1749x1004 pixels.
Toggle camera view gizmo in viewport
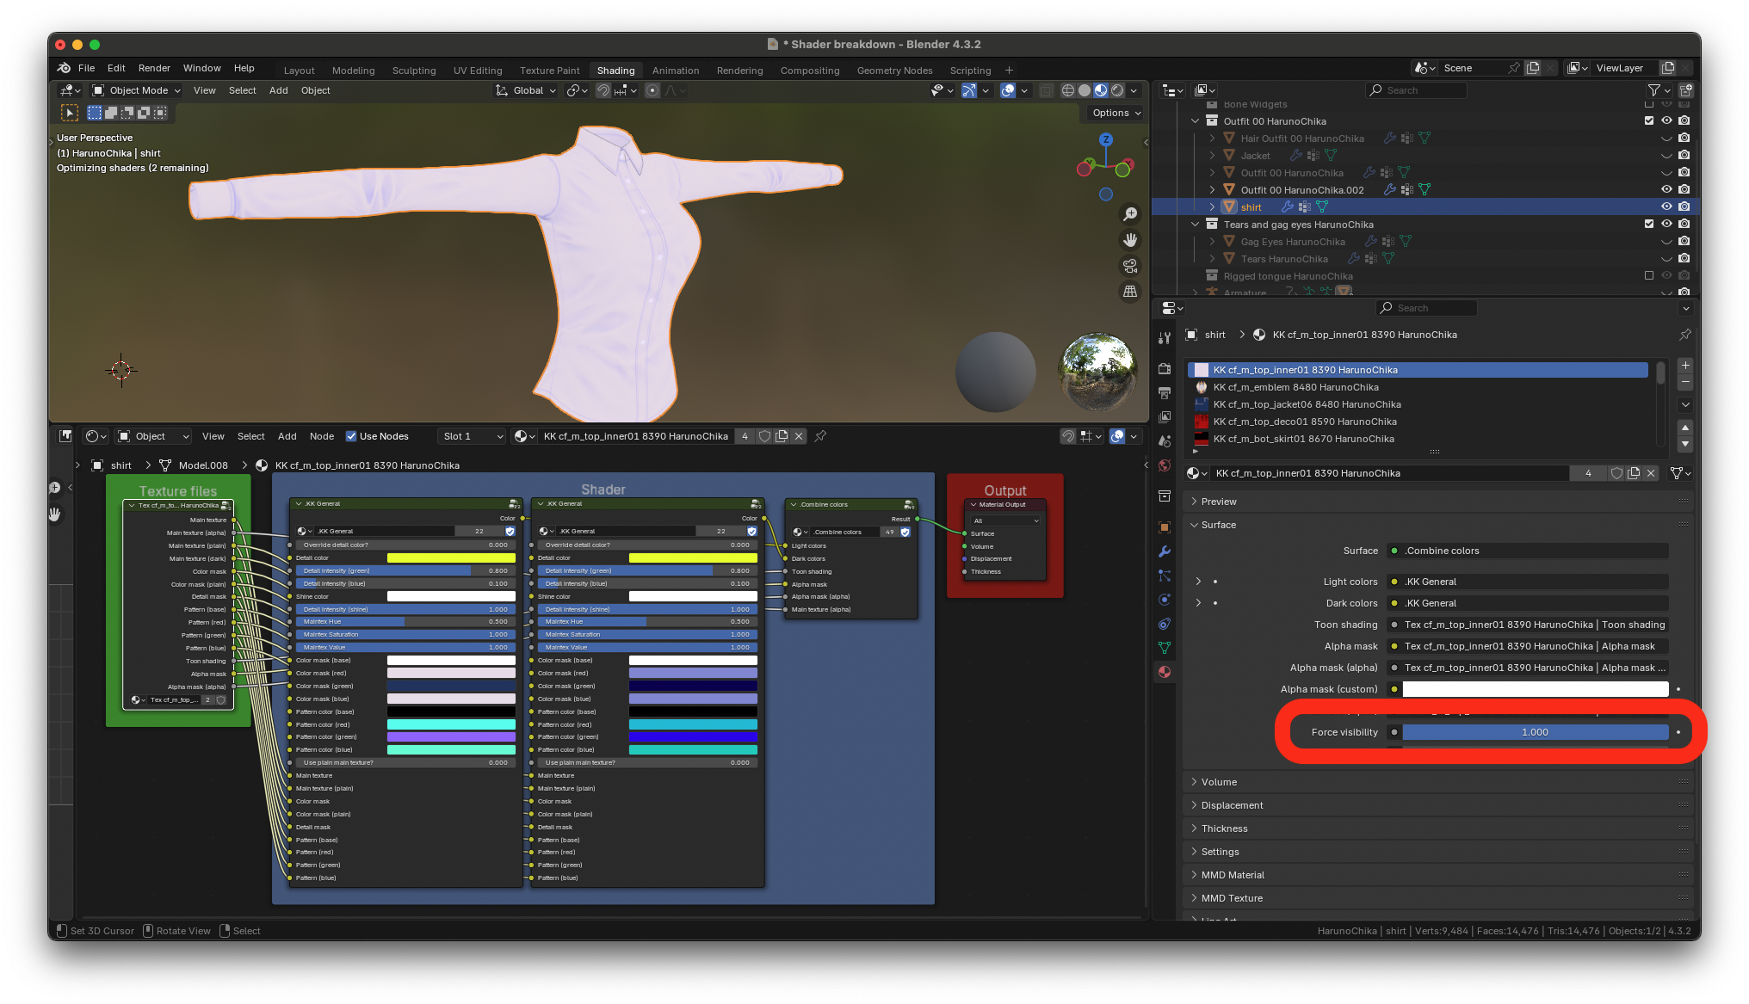click(x=1130, y=266)
